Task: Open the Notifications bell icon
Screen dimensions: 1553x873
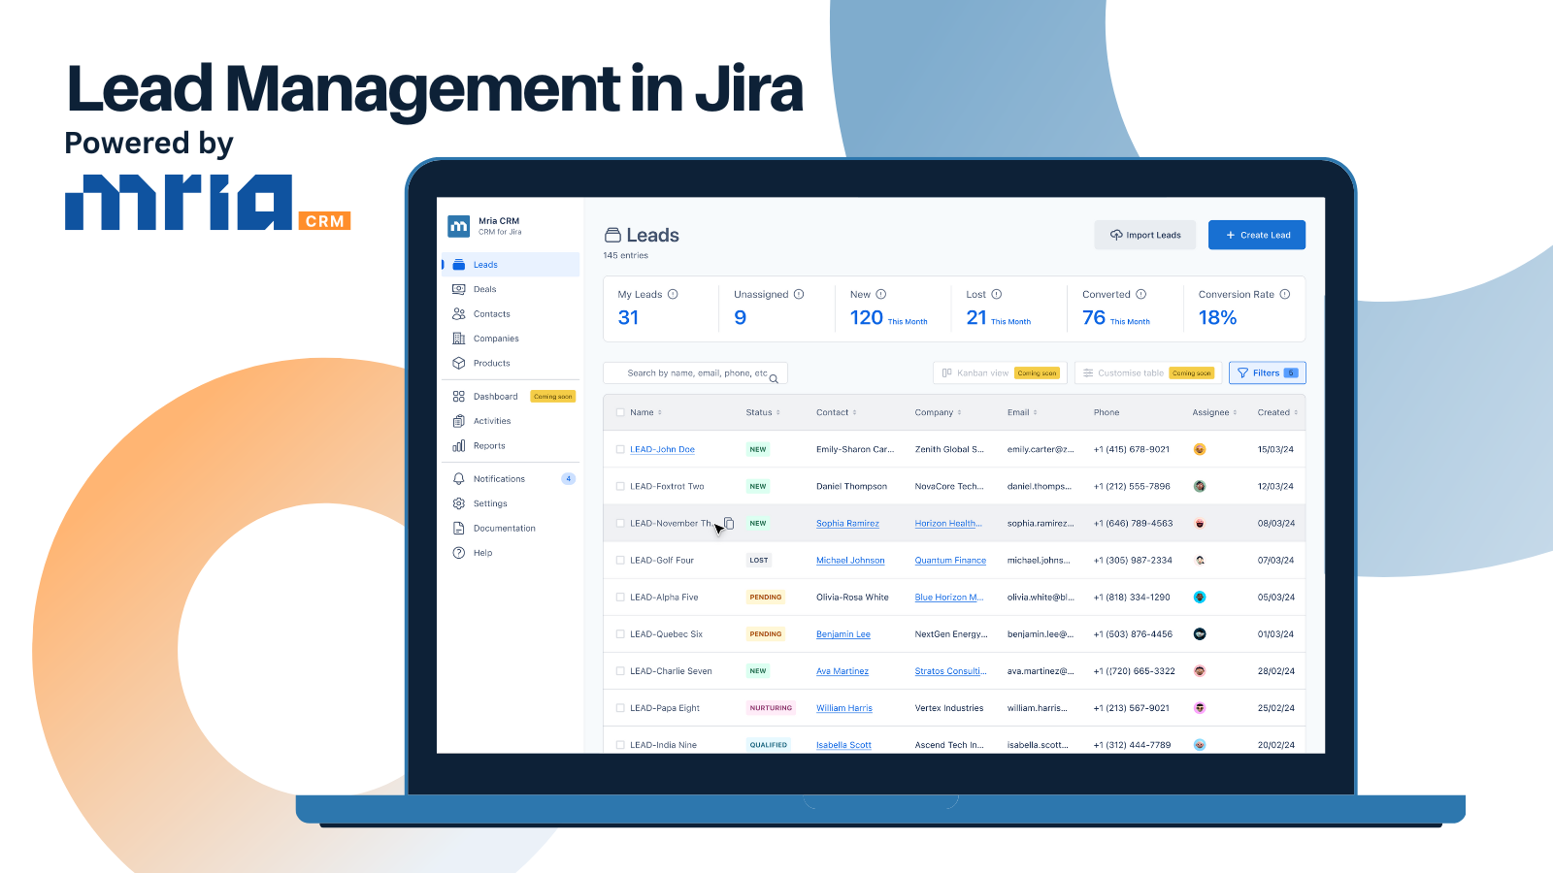Action: (459, 479)
